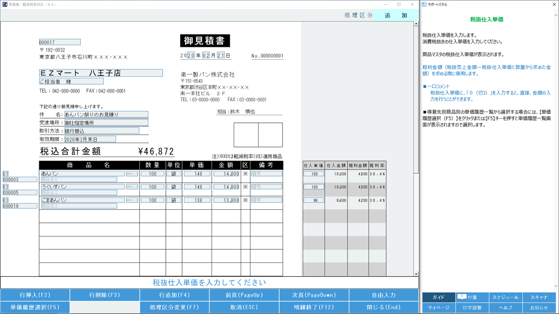
Task: Click customer name field EZマート 八王子店
Action: (101, 73)
